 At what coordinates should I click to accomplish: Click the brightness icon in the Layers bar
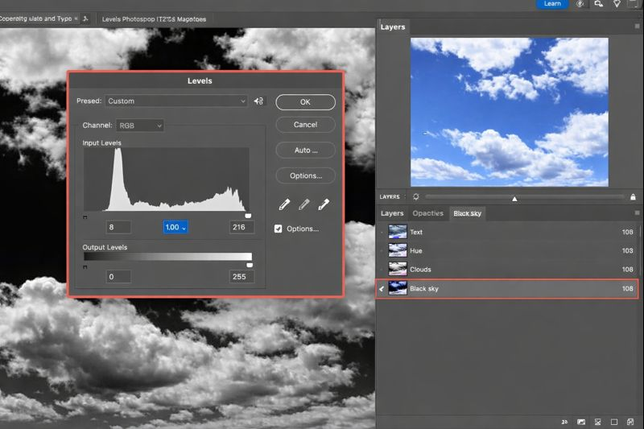(x=415, y=197)
